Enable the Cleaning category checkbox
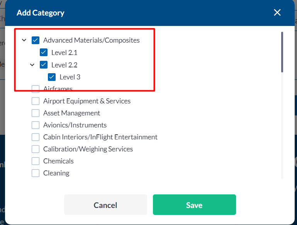The image size is (297, 225). click(36, 173)
